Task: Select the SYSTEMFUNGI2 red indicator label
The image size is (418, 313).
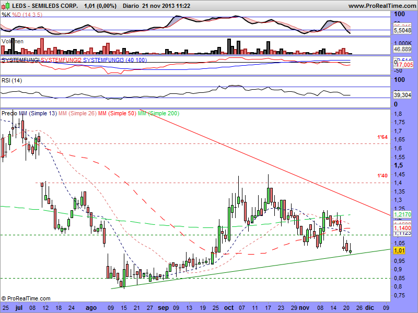Action: click(61, 60)
